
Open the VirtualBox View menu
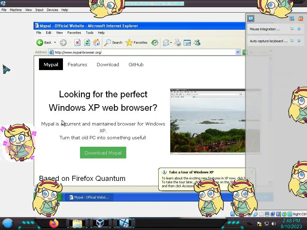pyautogui.click(x=28, y=10)
